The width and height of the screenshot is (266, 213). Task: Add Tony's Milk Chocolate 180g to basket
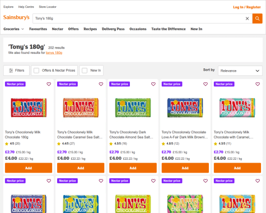[x=29, y=168]
